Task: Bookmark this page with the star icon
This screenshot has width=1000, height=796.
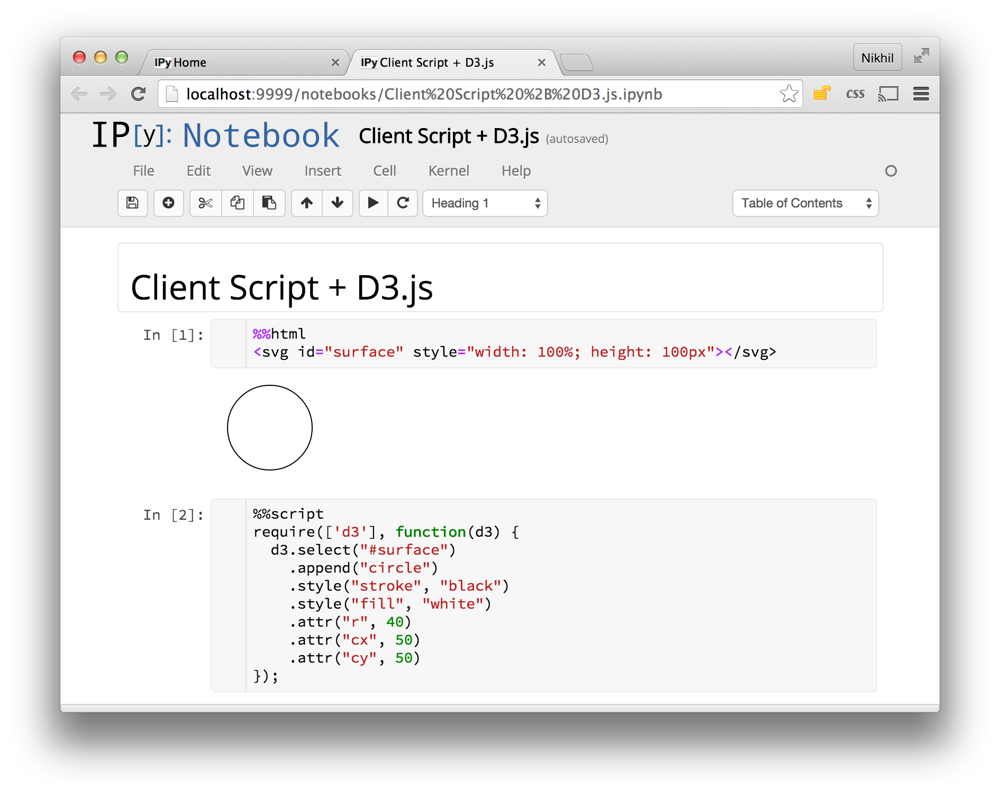Action: (789, 94)
